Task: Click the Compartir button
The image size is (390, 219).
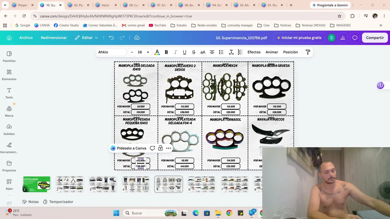Action: (x=375, y=38)
